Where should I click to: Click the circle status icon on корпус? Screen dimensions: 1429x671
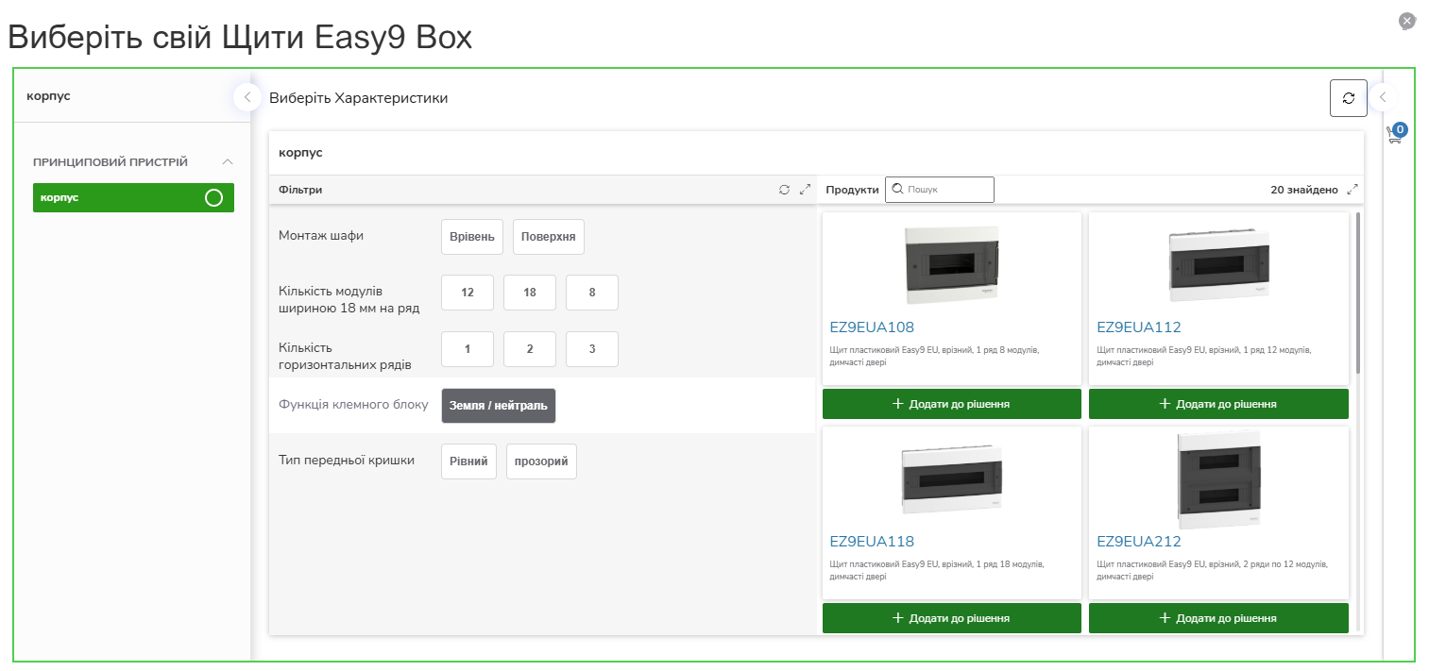coord(213,197)
